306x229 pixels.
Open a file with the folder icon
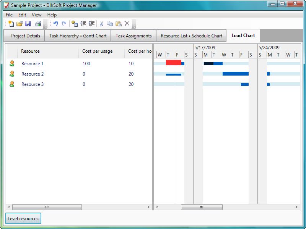tap(20, 24)
